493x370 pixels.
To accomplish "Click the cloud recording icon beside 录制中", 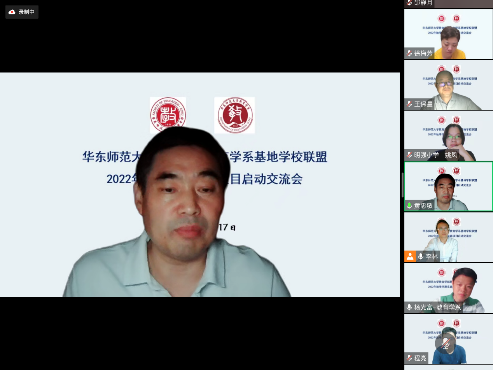I will click(12, 12).
